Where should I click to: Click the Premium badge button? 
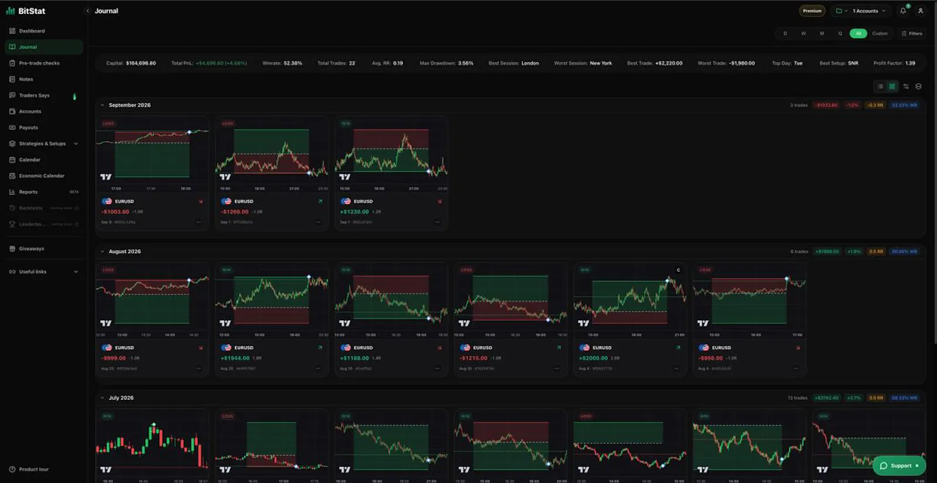(x=812, y=11)
